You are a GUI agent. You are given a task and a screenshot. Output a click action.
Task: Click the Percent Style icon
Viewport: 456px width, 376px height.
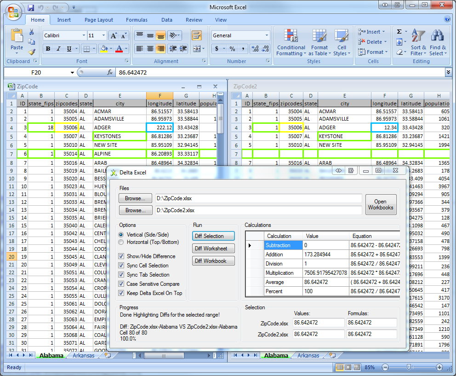(232, 49)
